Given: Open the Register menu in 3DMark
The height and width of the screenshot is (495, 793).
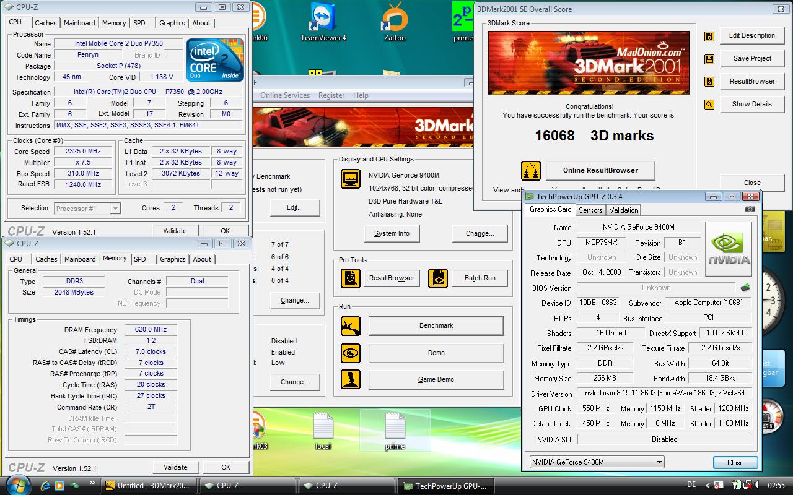Looking at the screenshot, I should coord(331,95).
